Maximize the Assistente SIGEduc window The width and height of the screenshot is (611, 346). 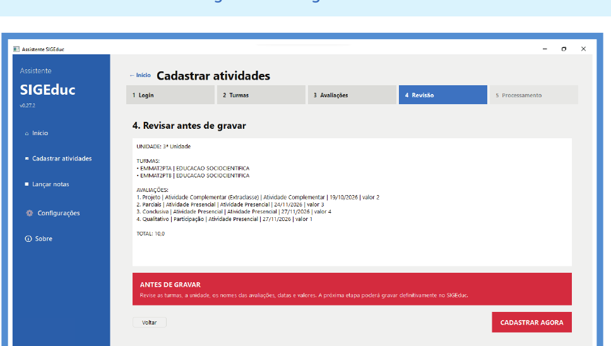[x=564, y=49]
